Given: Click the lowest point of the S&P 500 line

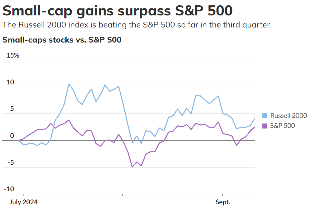Looking at the screenshot, I should tap(132, 167).
